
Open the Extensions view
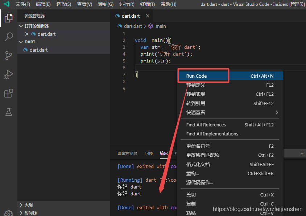click(x=9, y=93)
